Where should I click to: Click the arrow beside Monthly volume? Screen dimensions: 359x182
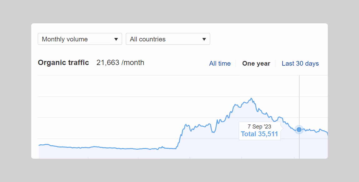pos(116,39)
